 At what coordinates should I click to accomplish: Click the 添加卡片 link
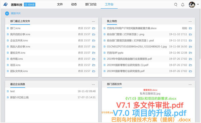[16, 13]
